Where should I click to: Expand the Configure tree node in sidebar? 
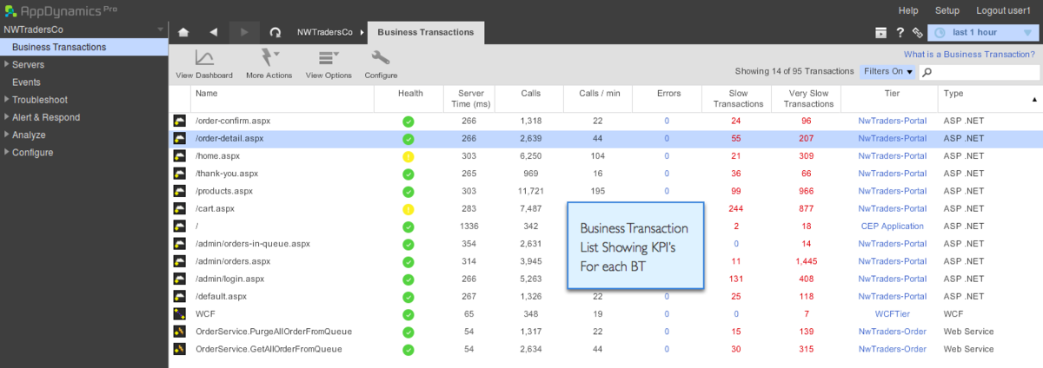click(x=7, y=152)
